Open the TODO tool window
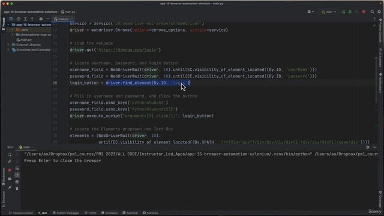Image resolution: width=384 pixels, height=216 pixels. (x=90, y=213)
